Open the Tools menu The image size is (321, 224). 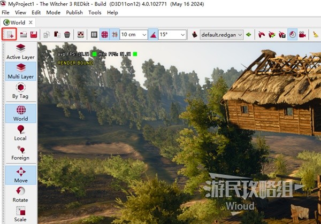95,12
